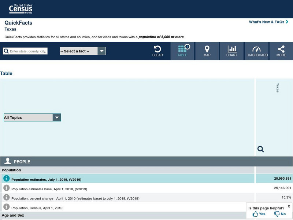Click the United States Census Bureau logo
293x220 pixels.
coord(21,9)
